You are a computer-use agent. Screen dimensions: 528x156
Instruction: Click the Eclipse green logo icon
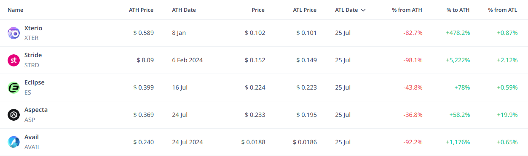[14, 87]
